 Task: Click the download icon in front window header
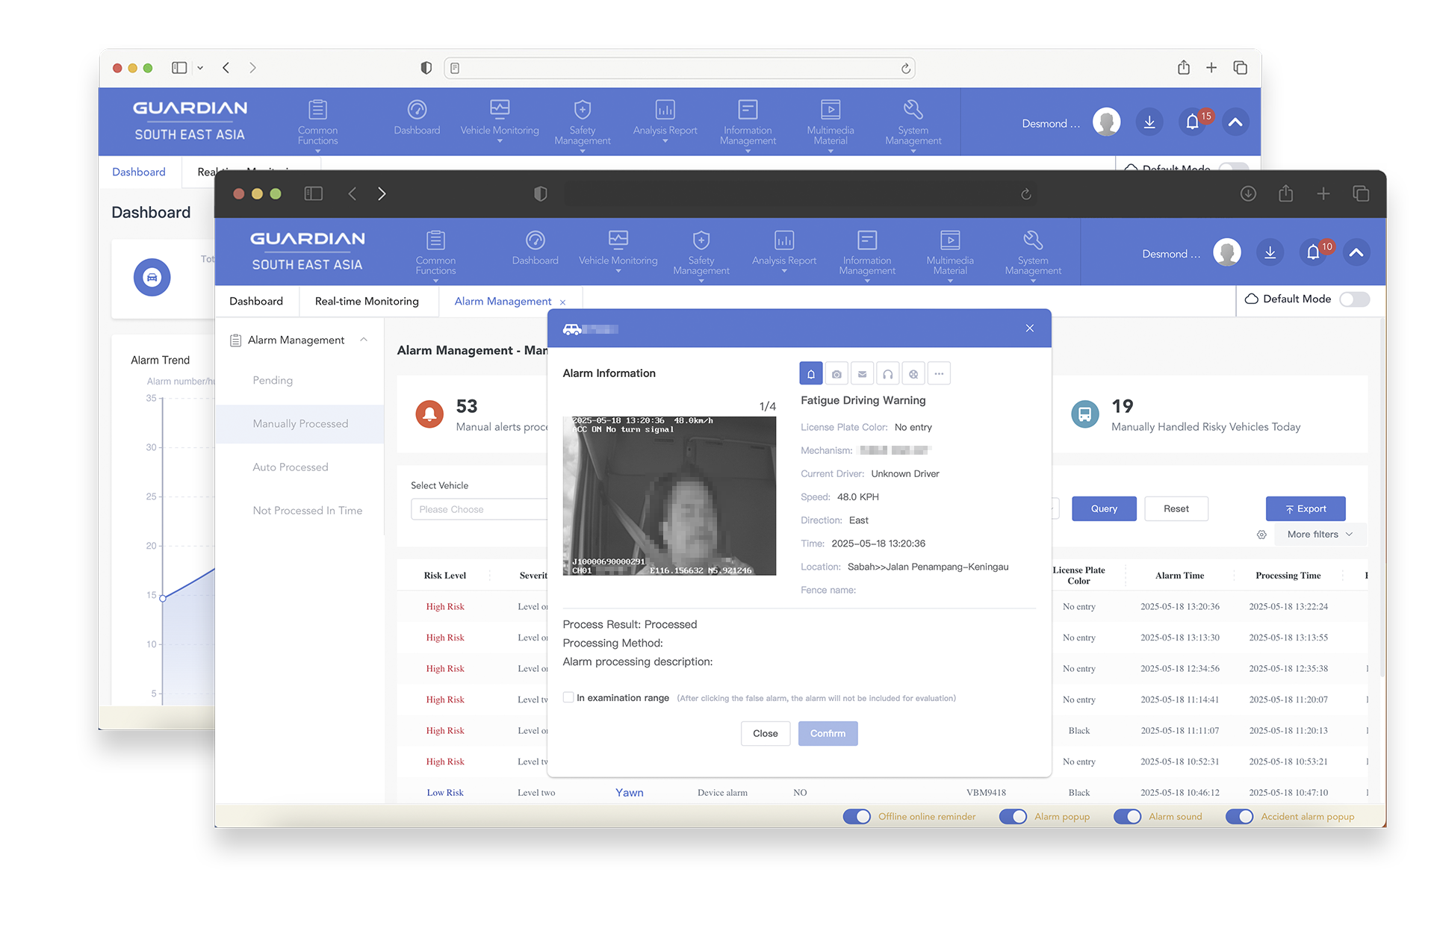point(1270,253)
